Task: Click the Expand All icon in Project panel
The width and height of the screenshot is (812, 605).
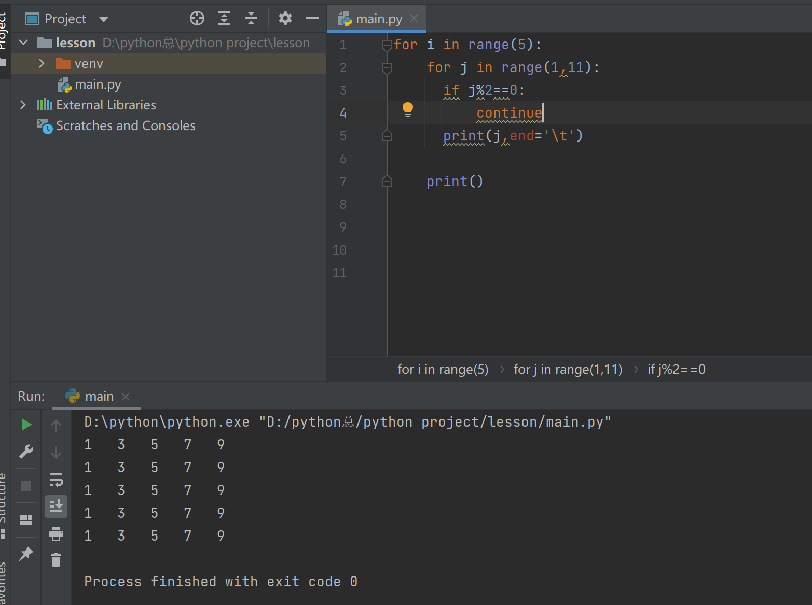Action: tap(224, 19)
